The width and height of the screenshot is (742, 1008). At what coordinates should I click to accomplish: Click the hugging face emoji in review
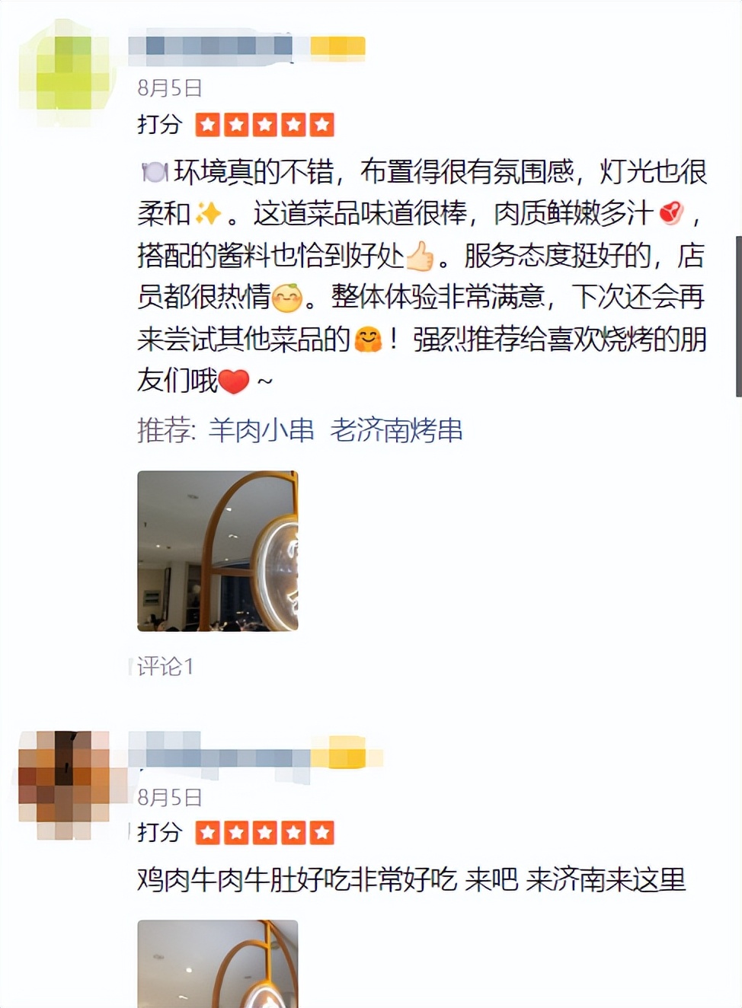pos(368,340)
